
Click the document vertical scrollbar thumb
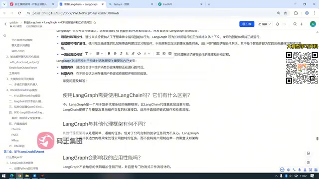[317, 138]
